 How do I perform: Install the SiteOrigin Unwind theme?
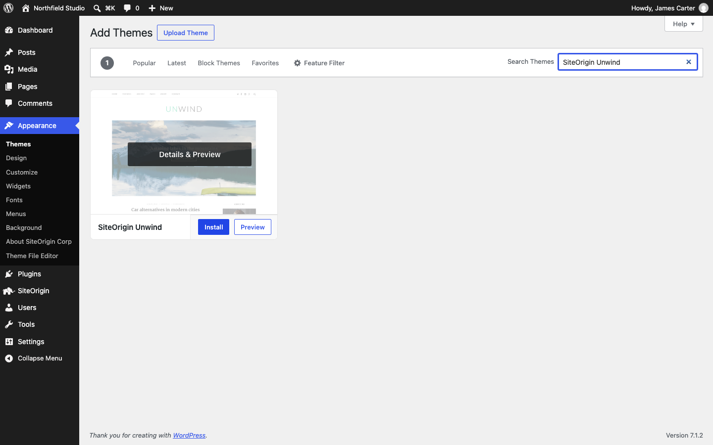tap(213, 227)
